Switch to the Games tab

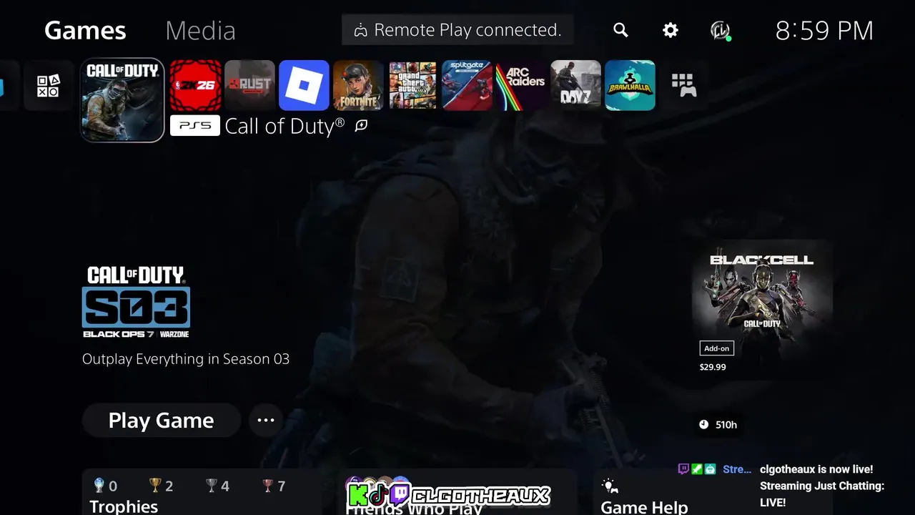point(85,30)
